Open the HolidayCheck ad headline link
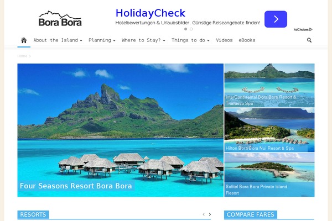The image size is (332, 221). [x=151, y=13]
